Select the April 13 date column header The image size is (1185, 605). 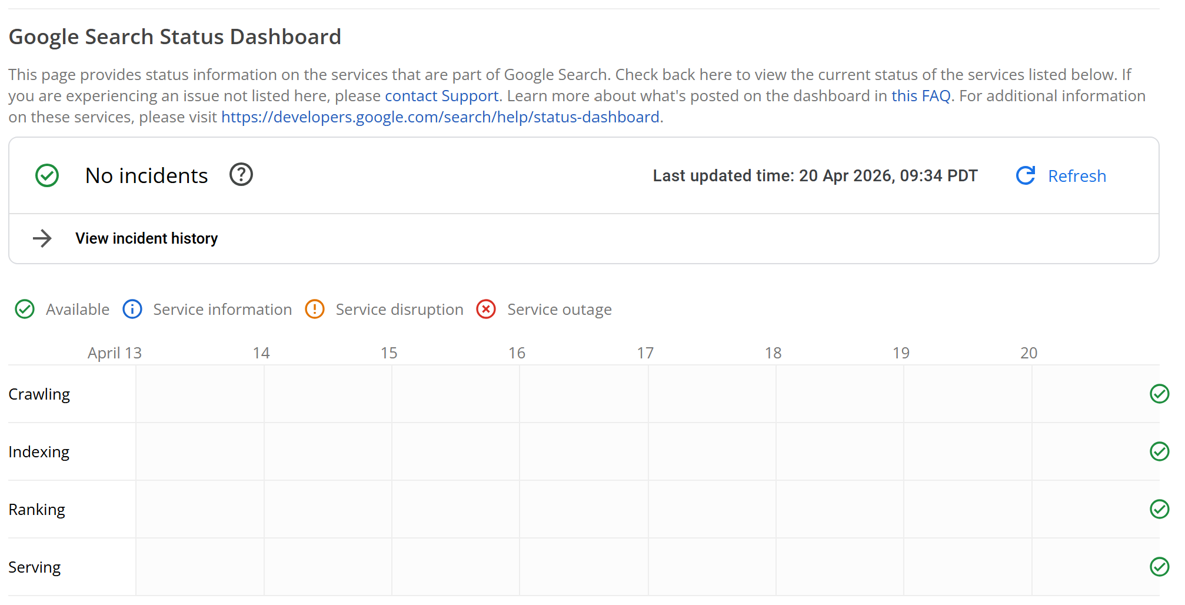115,353
